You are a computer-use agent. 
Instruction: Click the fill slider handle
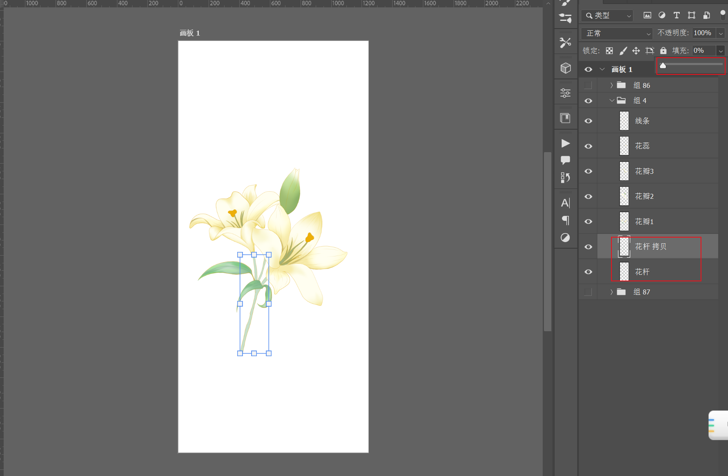click(663, 65)
